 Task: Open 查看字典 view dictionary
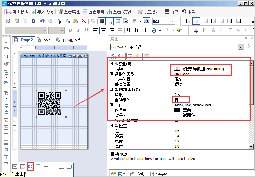point(93,12)
